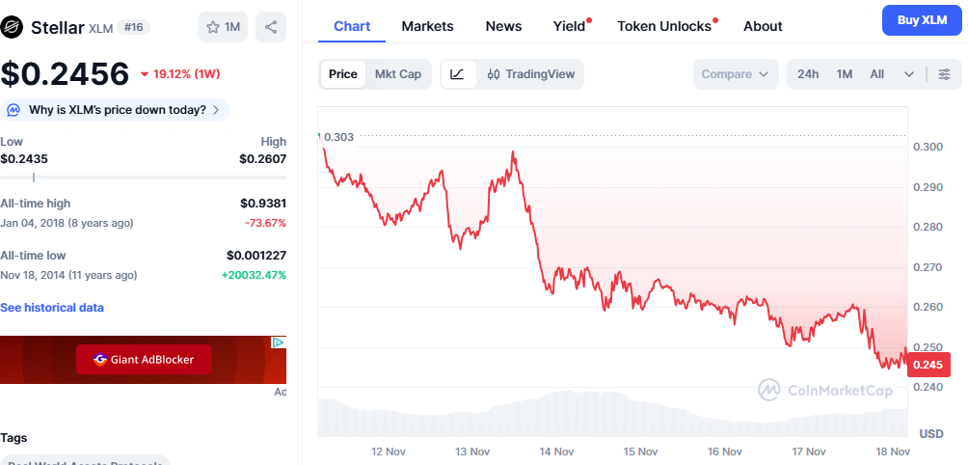Open the See historical data link
Image resolution: width=968 pixels, height=465 pixels.
coord(52,308)
